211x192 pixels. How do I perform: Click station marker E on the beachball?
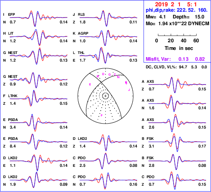click(x=90, y=85)
